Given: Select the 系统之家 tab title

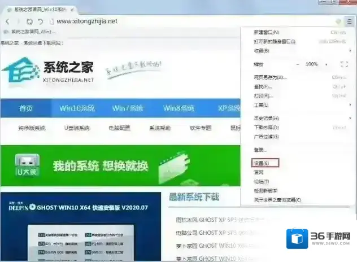Looking at the screenshot, I should (40, 10).
